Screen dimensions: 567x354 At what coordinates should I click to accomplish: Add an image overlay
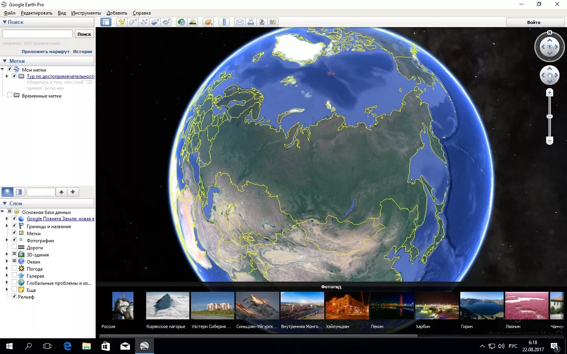155,22
